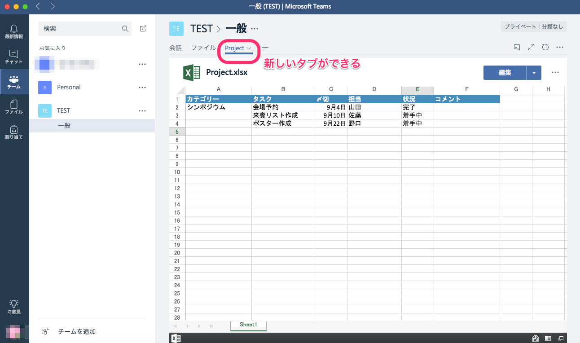
Task: Open channel options next to 一般 title
Action: coord(255,29)
